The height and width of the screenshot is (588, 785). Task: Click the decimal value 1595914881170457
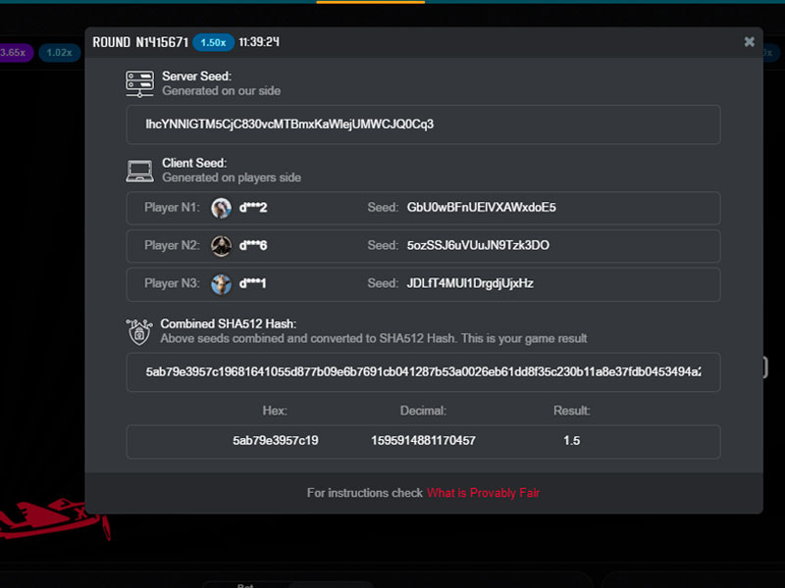pos(423,441)
